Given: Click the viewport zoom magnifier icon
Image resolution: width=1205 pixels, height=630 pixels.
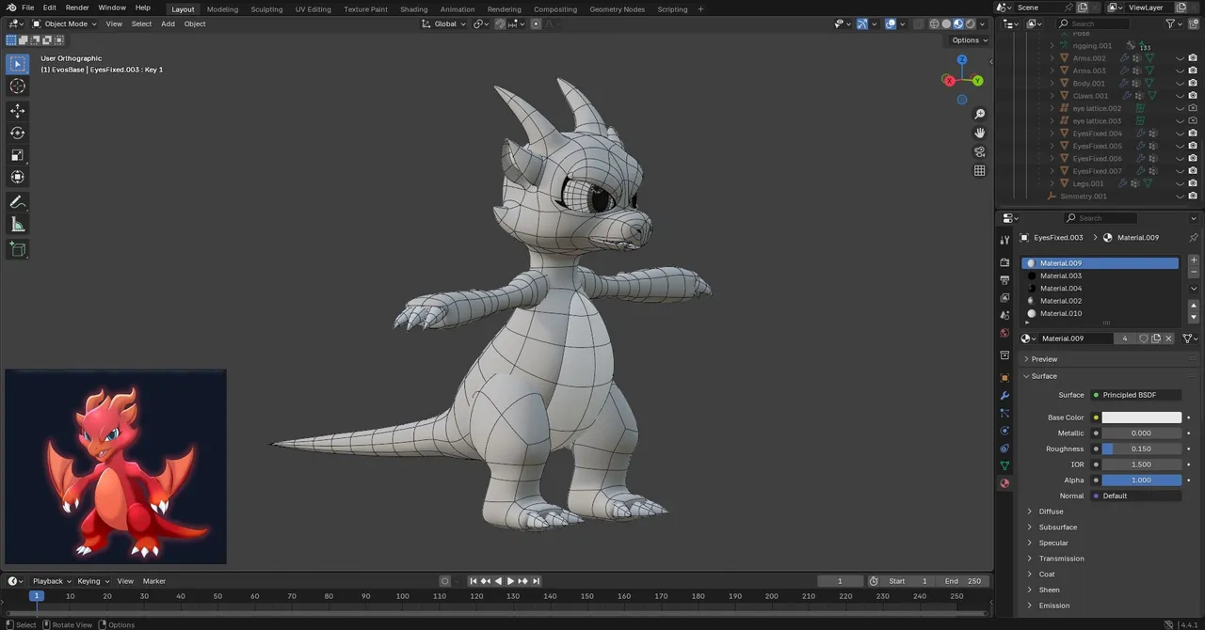Looking at the screenshot, I should [979, 115].
